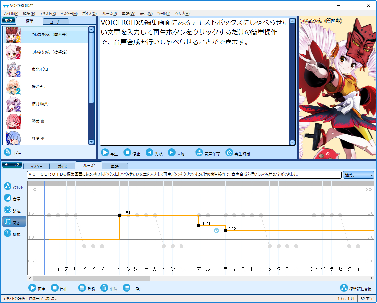377x303 pixels.
Task: Open the ツール(T) menu
Action: click(x=164, y=14)
